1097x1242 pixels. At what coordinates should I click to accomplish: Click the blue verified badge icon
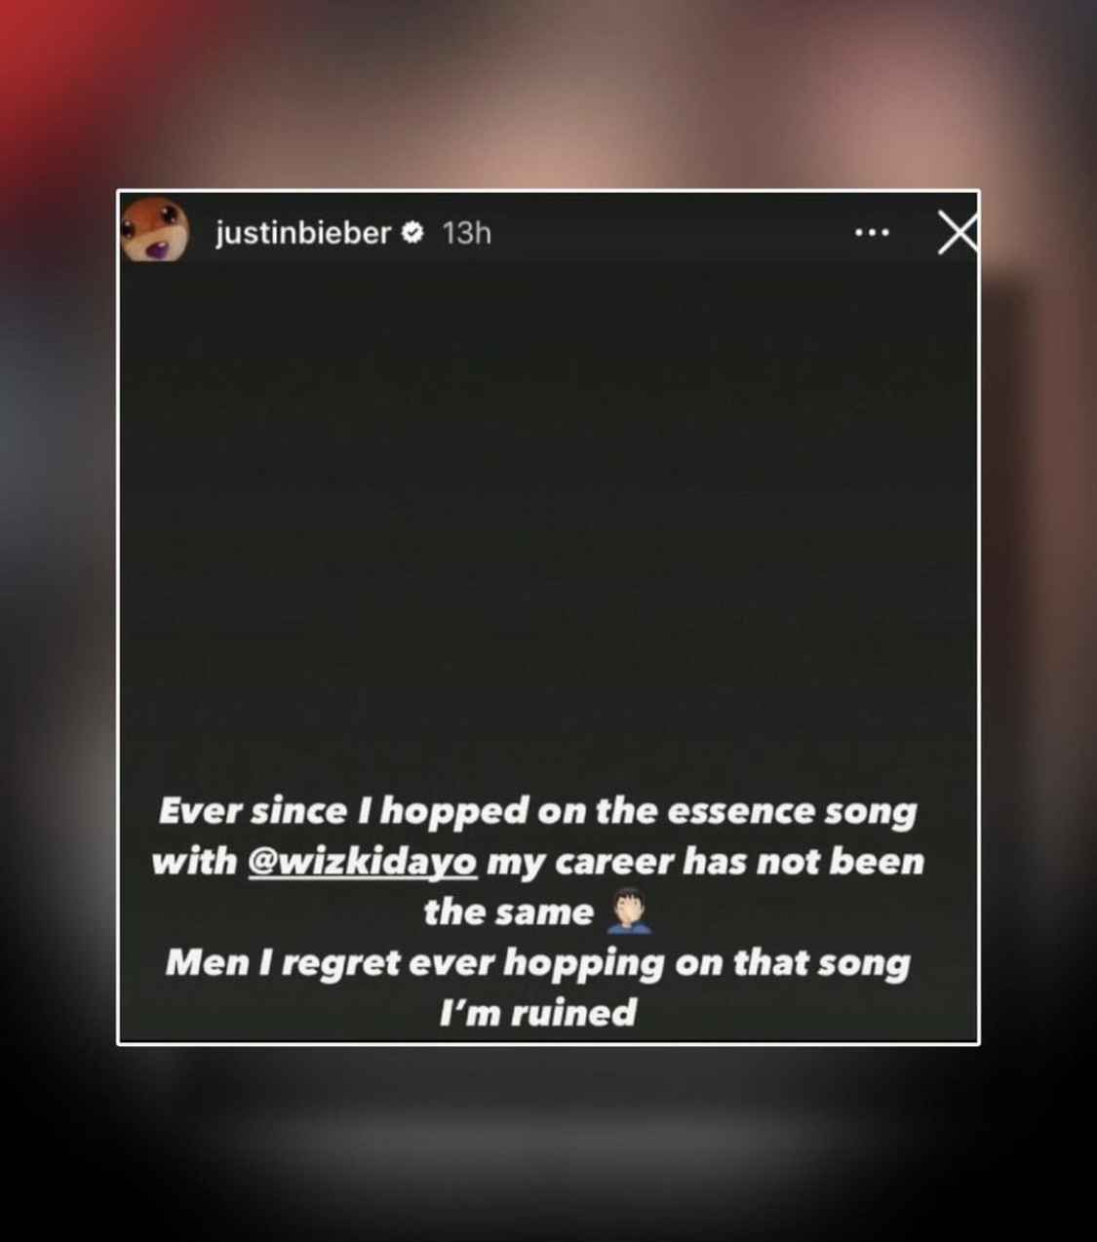pos(412,232)
